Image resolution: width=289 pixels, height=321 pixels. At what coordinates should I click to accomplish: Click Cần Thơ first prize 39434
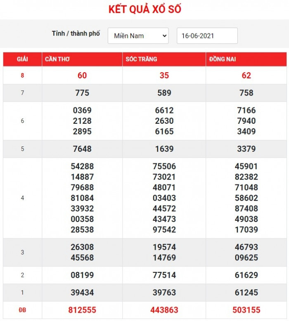82,293
